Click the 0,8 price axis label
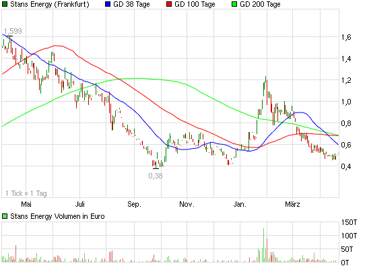Screen dimensions: 367x268 [346, 123]
